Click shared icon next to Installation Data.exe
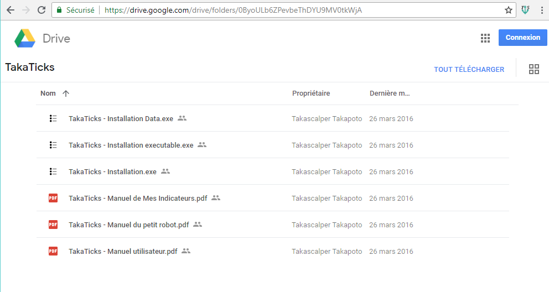The image size is (549, 292). coord(182,118)
